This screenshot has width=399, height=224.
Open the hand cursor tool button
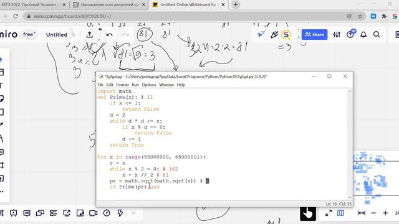coord(308,213)
